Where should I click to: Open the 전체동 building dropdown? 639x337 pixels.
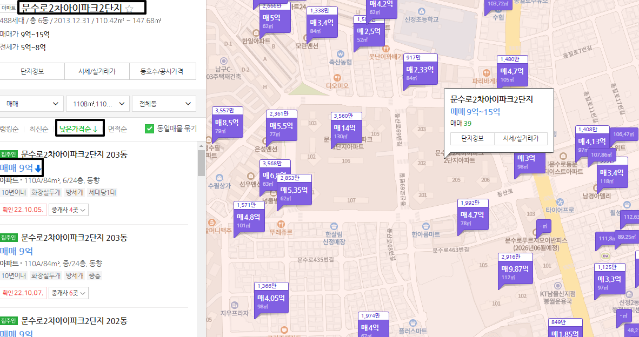pyautogui.click(x=164, y=104)
